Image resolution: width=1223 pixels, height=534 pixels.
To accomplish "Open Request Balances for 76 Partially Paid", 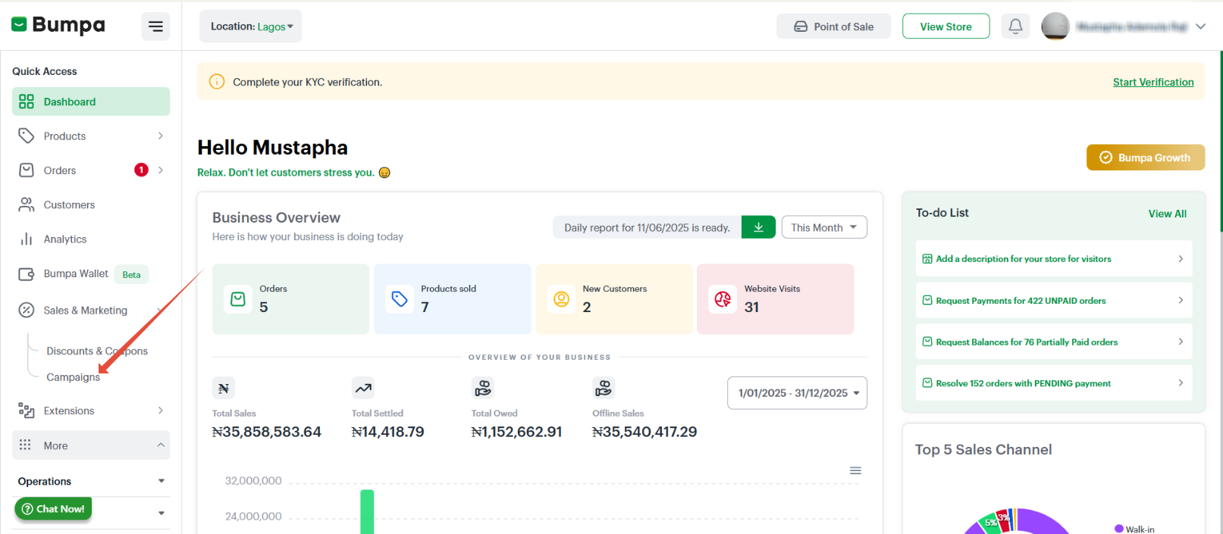I will [x=1054, y=342].
